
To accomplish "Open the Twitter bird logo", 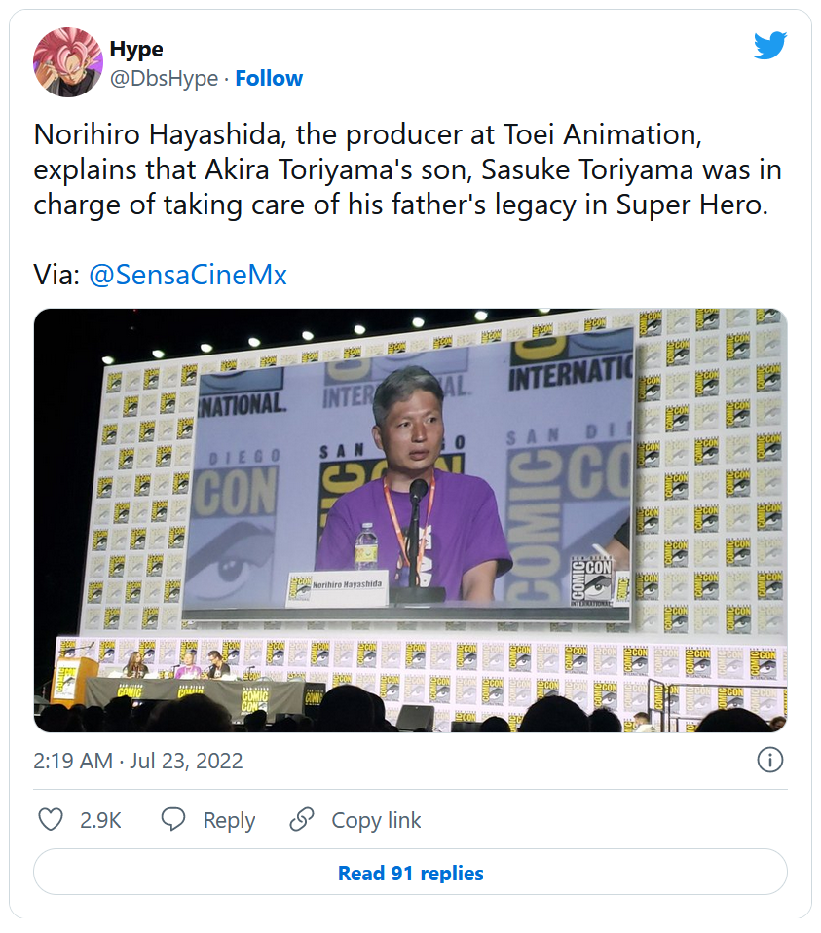I will [769, 44].
